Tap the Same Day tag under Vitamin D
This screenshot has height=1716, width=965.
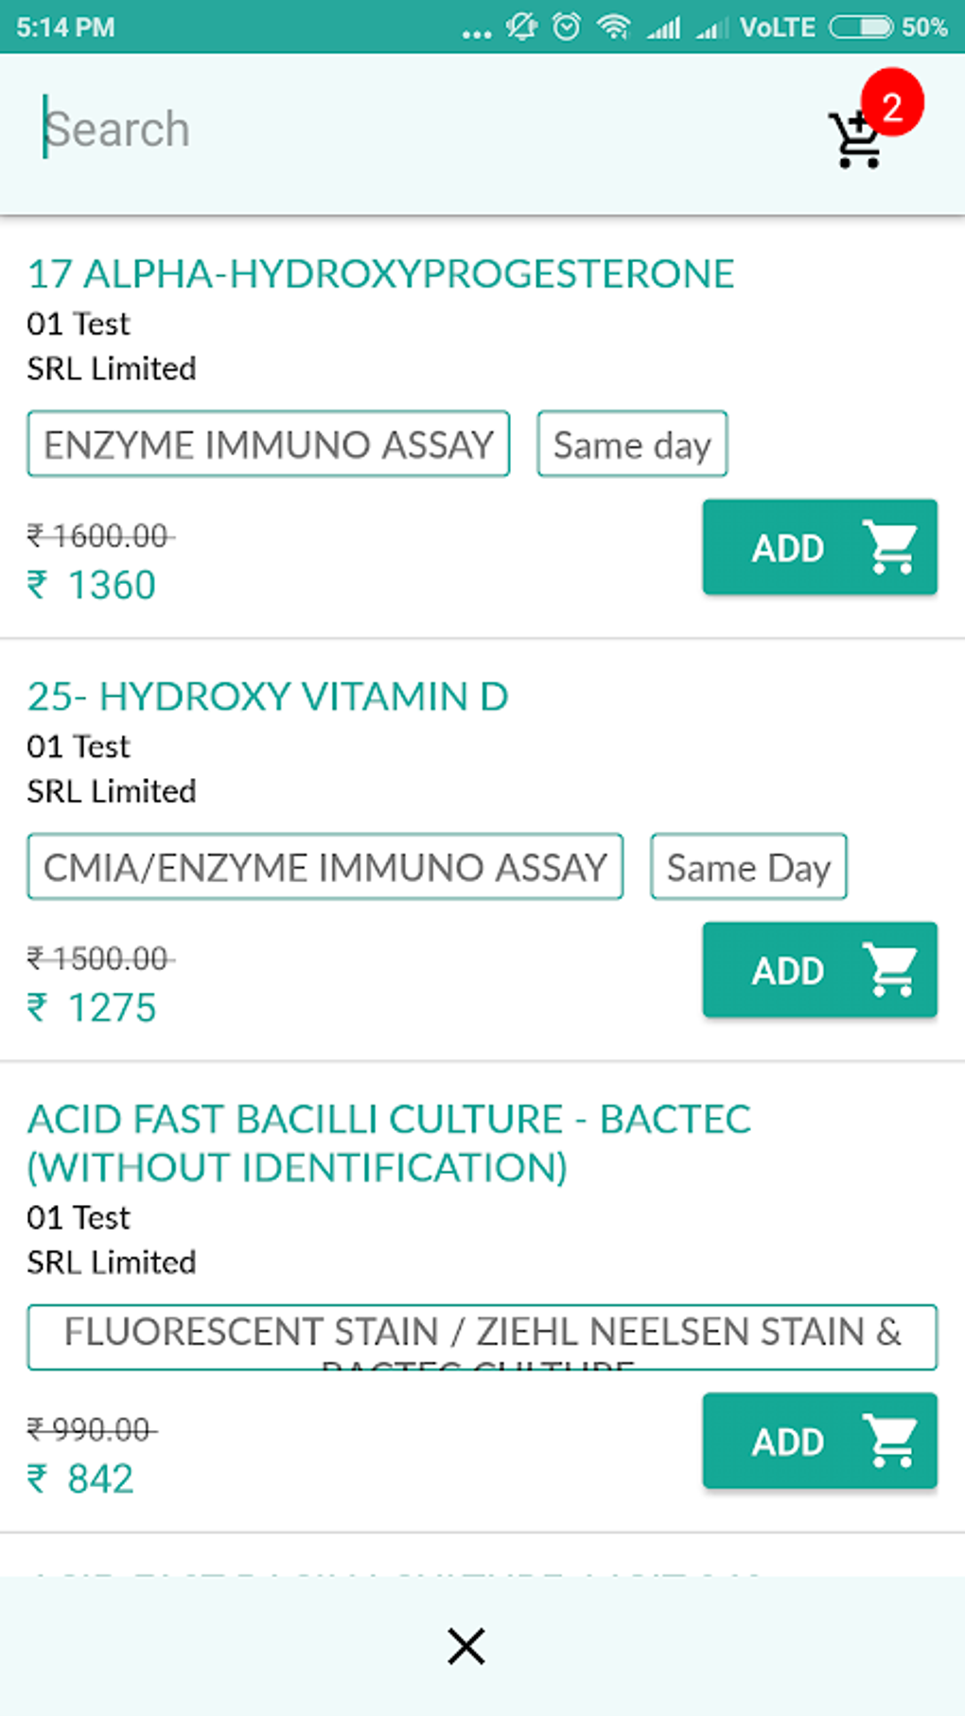coord(748,867)
